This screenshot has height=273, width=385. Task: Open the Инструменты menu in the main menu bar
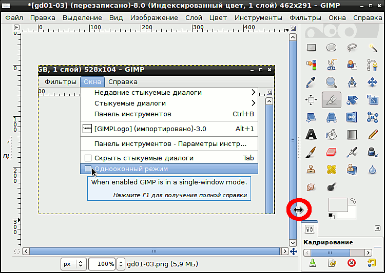pos(258,17)
